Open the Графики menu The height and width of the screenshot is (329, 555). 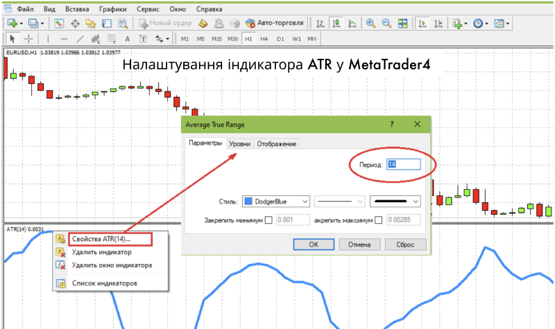[x=112, y=9]
